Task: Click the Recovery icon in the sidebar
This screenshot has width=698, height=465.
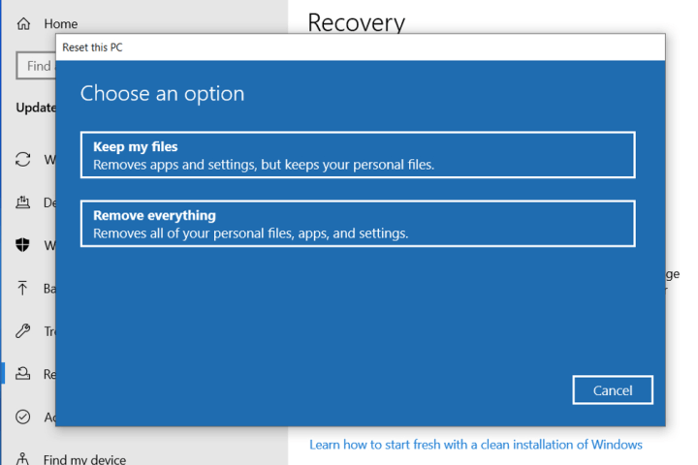Action: coord(23,373)
